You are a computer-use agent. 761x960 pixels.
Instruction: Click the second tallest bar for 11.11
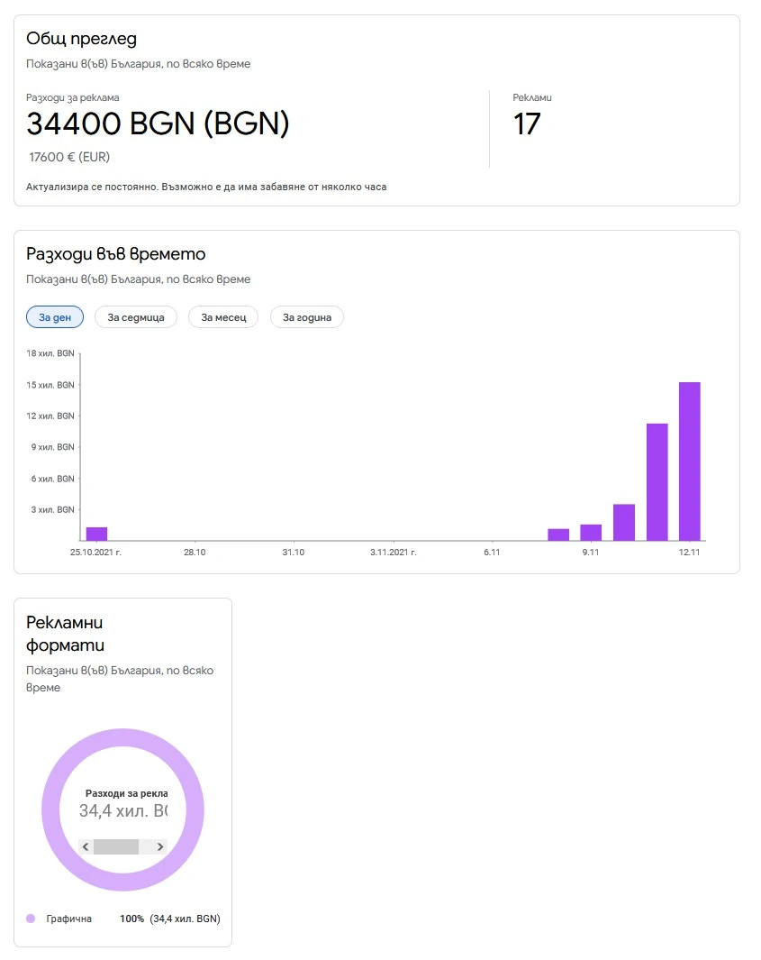click(657, 482)
